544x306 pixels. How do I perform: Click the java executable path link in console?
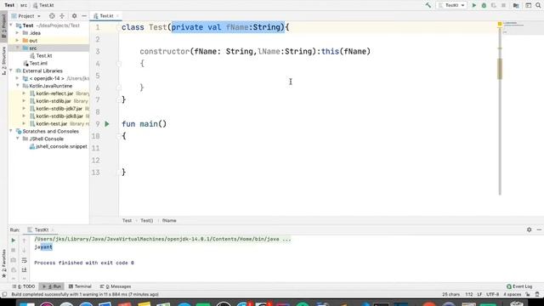click(162, 239)
